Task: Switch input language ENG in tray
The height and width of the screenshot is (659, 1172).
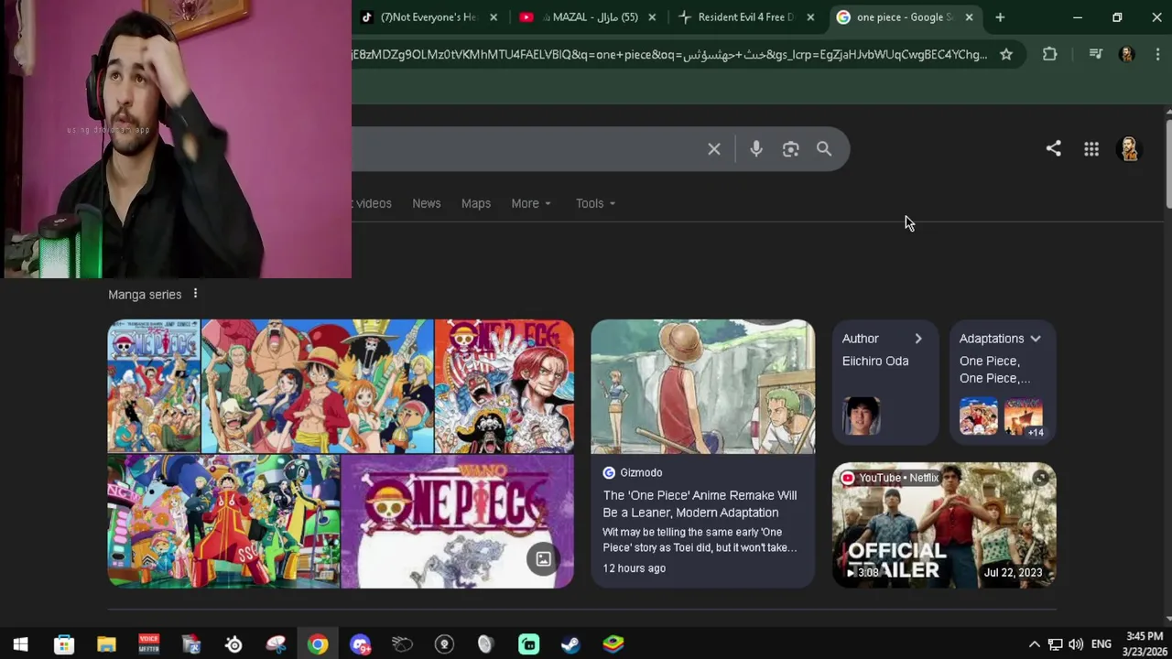Action: click(x=1101, y=644)
